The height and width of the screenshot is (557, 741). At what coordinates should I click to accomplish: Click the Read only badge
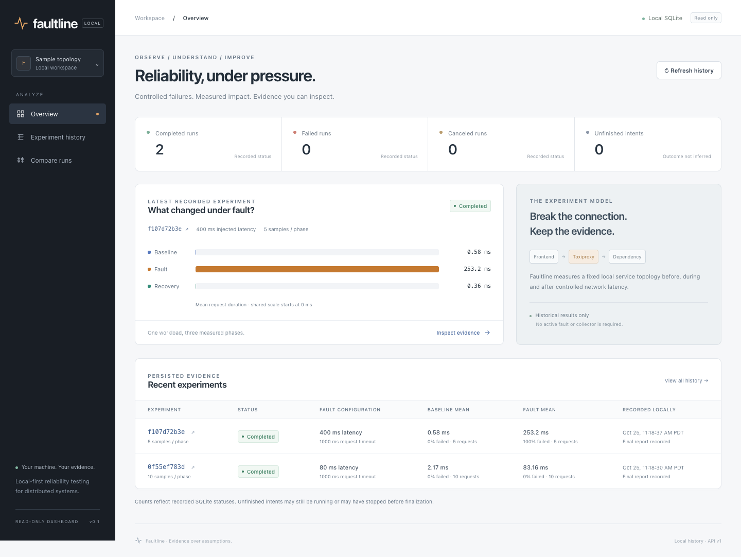click(705, 18)
